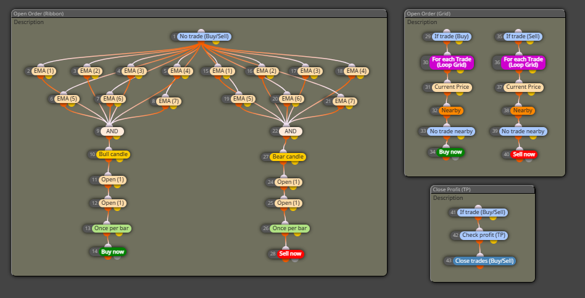Click yellow output dot under Check profit (TP)

[x=494, y=241]
